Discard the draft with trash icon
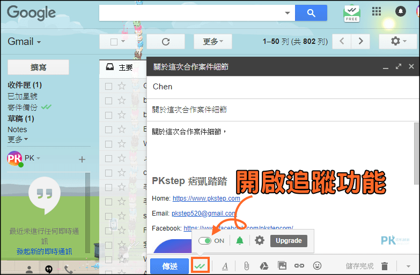 pyautogui.click(x=385, y=266)
